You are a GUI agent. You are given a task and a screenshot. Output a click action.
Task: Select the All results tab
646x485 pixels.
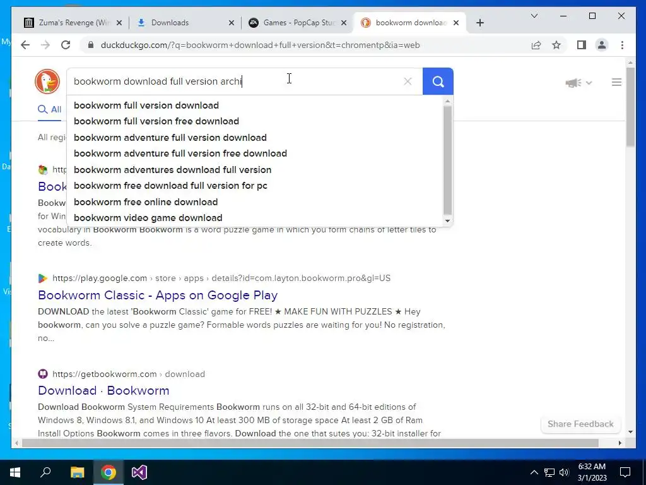(50, 109)
